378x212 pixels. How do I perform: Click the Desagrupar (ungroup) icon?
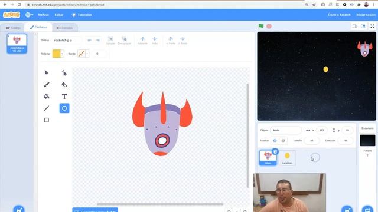pos(124,40)
